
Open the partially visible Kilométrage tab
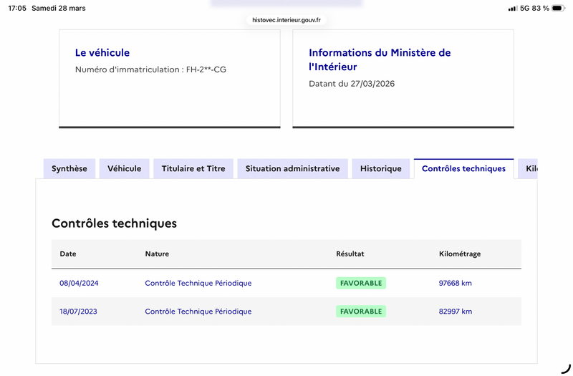coord(529,169)
